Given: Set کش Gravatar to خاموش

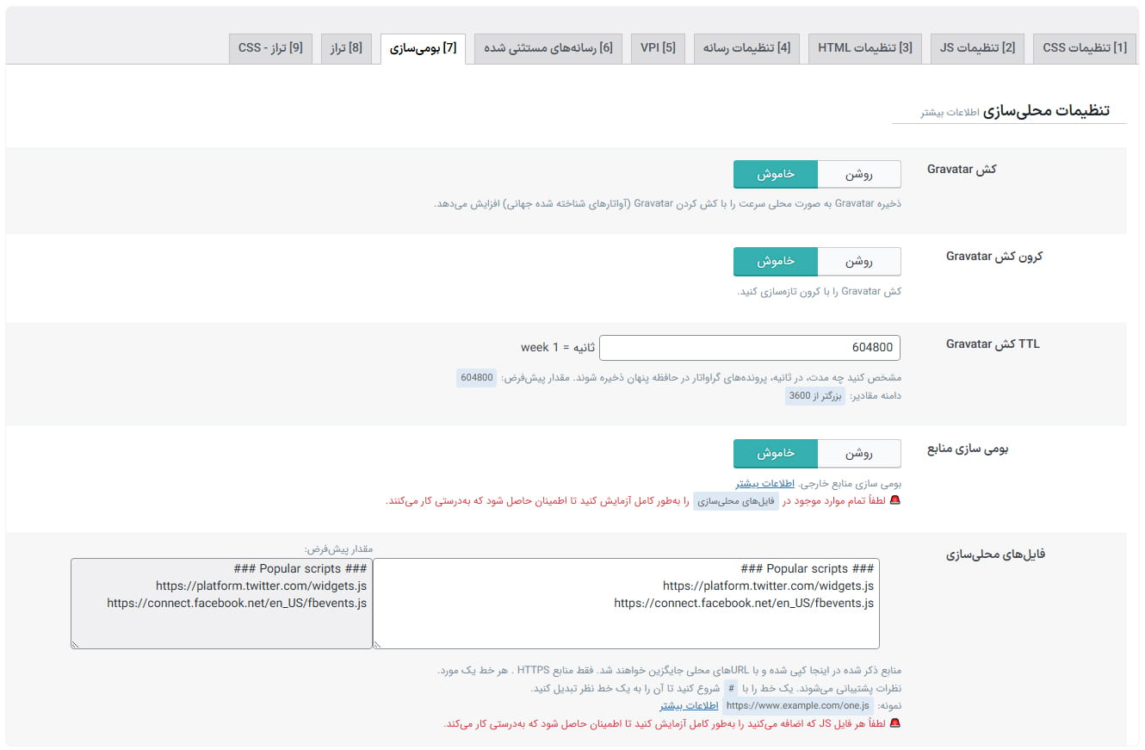Looking at the screenshot, I should tap(775, 175).
